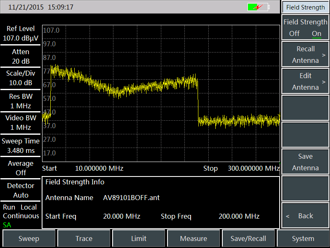The width and height of the screenshot is (330, 248).
Task: Turn Field Strength On
Action: click(316, 33)
